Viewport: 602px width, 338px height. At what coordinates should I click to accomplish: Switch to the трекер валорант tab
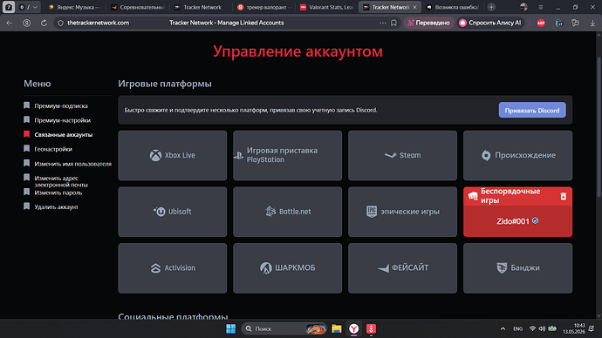264,7
